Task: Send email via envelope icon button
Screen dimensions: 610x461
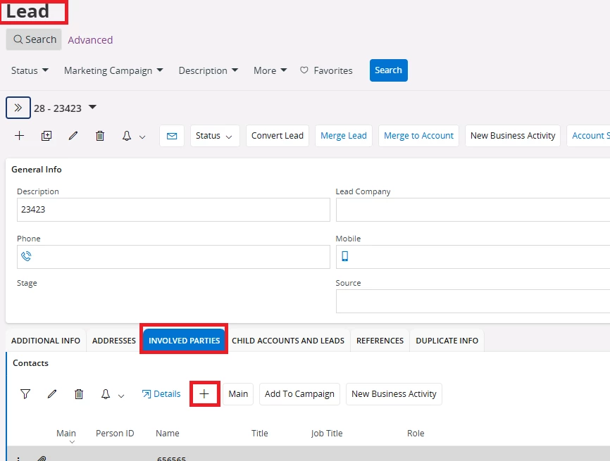Action: [x=172, y=136]
